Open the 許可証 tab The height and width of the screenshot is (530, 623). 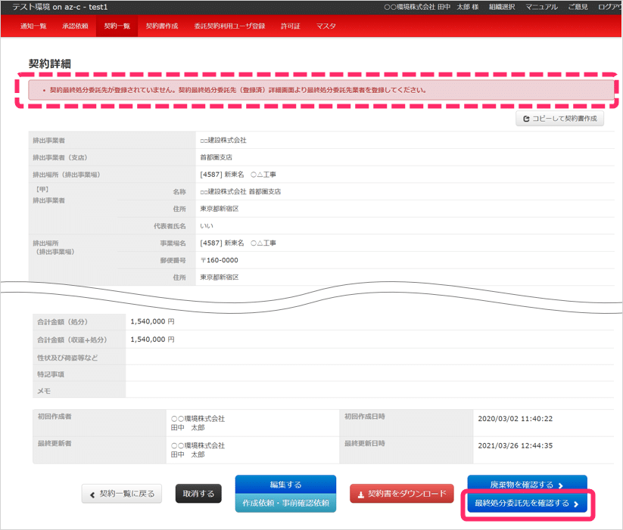[291, 26]
